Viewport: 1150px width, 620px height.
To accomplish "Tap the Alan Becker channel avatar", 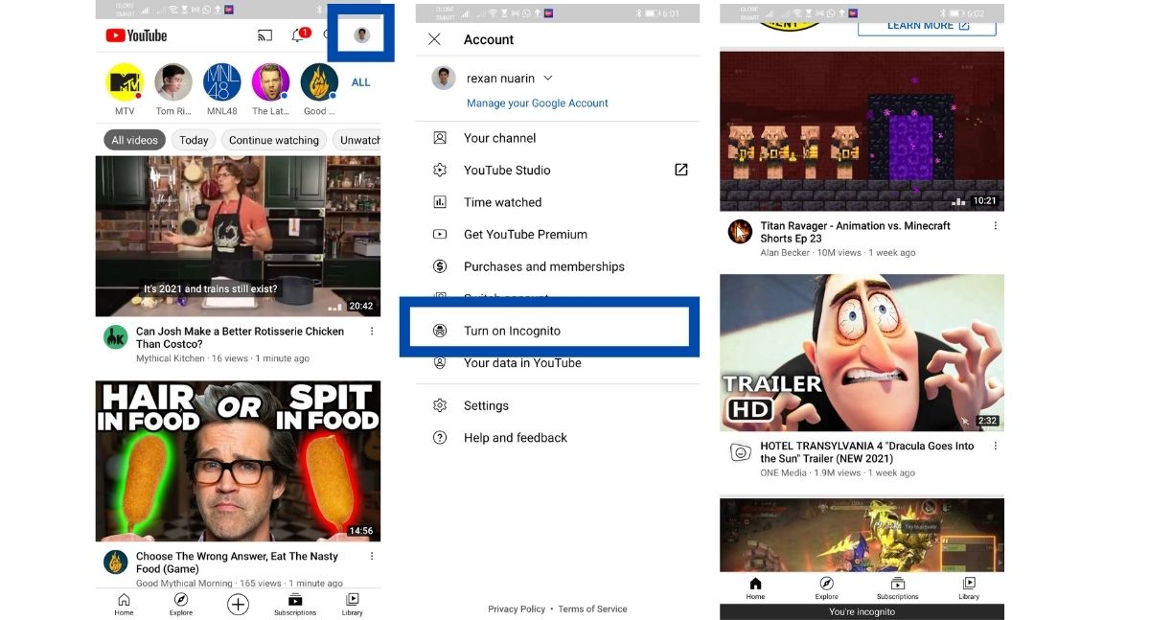I will (x=740, y=232).
